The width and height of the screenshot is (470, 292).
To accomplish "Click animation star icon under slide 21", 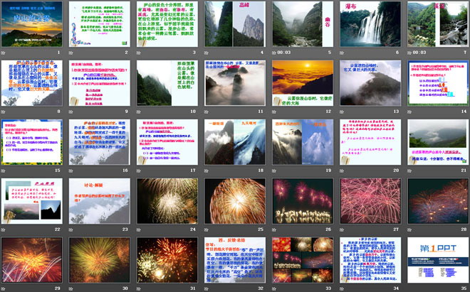I will [409, 171].
